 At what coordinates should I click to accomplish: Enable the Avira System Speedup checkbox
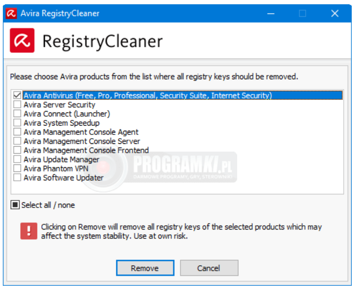click(17, 122)
